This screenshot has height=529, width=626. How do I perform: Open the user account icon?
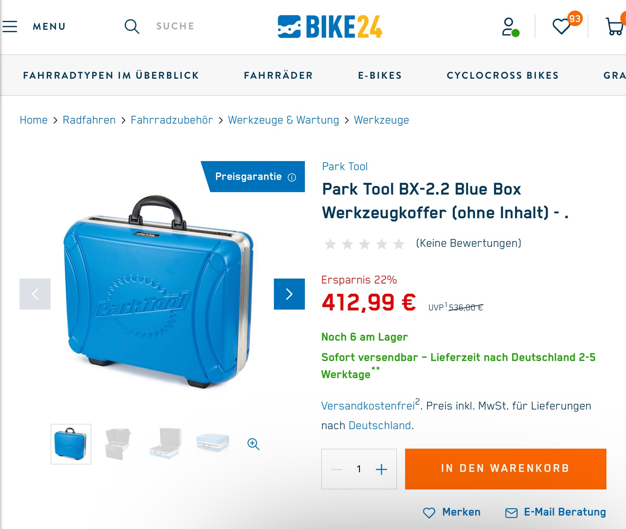click(510, 27)
